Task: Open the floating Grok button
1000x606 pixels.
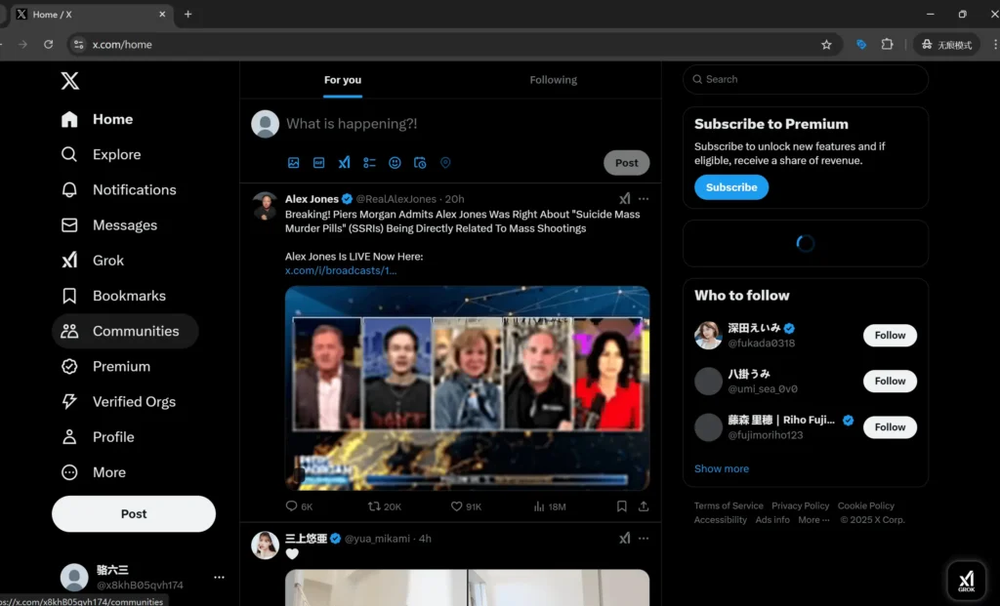Action: click(966, 581)
